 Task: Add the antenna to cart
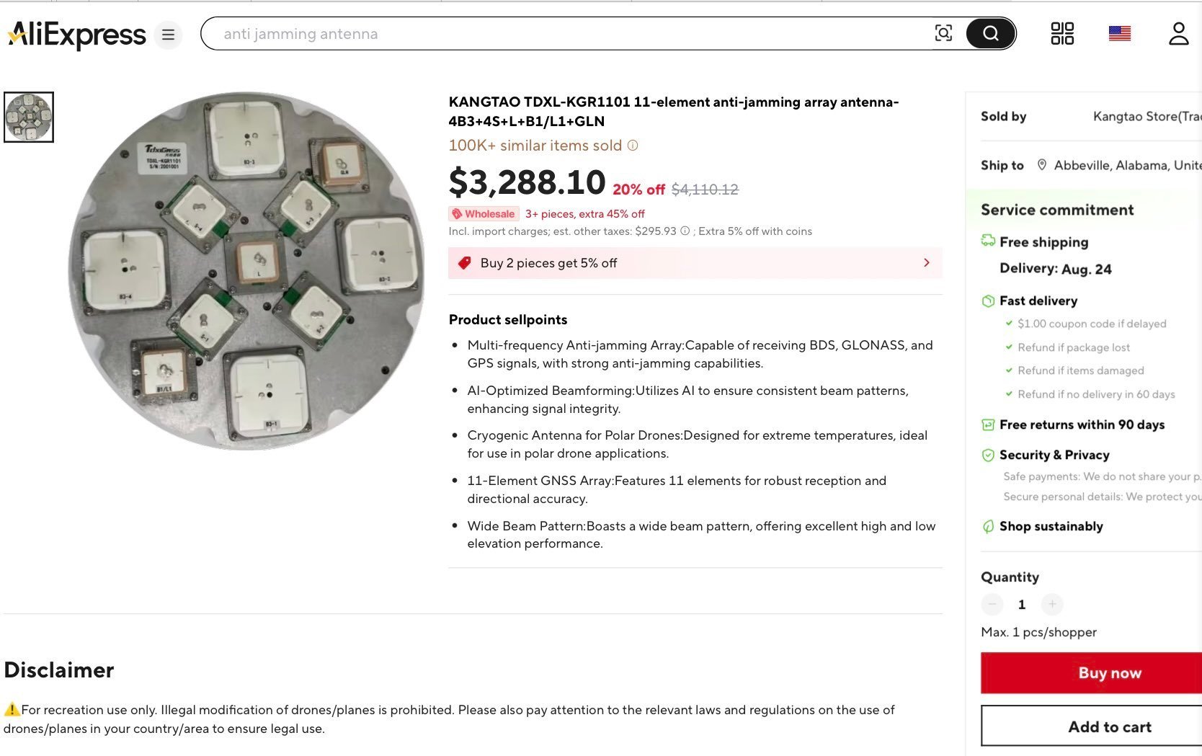pos(1091,726)
